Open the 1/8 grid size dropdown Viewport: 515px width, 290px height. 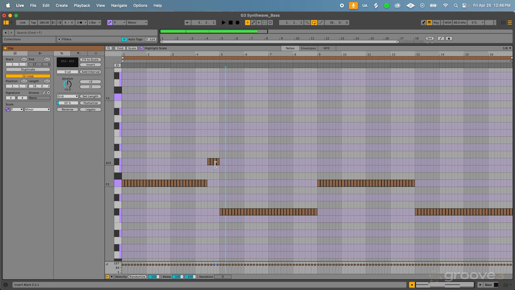pos(507,48)
